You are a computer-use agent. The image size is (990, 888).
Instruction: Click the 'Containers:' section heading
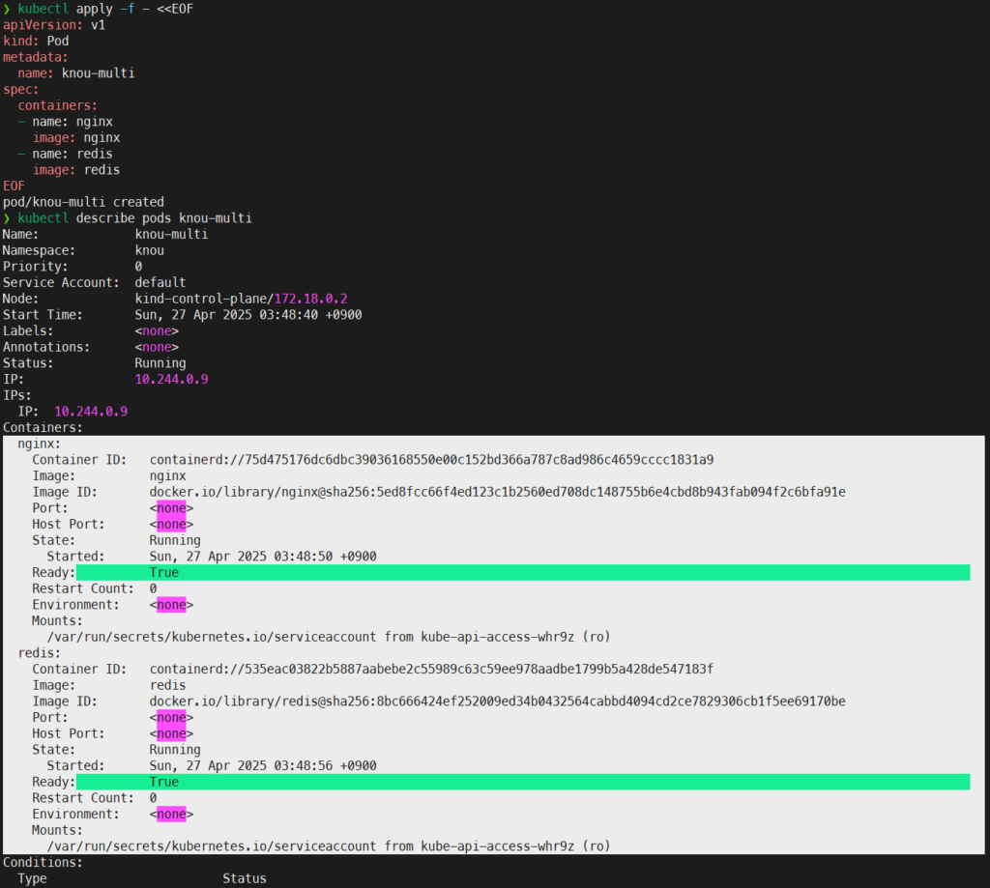[43, 427]
